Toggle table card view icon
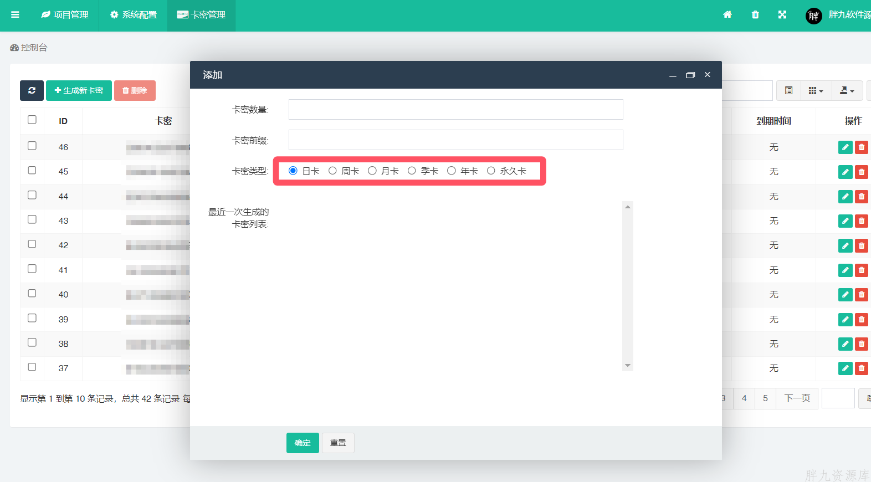 click(x=788, y=90)
